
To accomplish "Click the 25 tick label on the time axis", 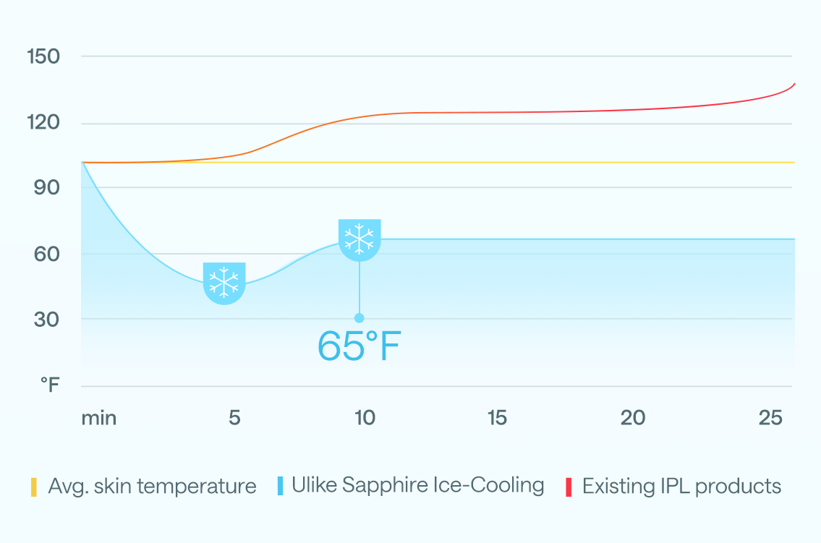I will pyautogui.click(x=771, y=418).
